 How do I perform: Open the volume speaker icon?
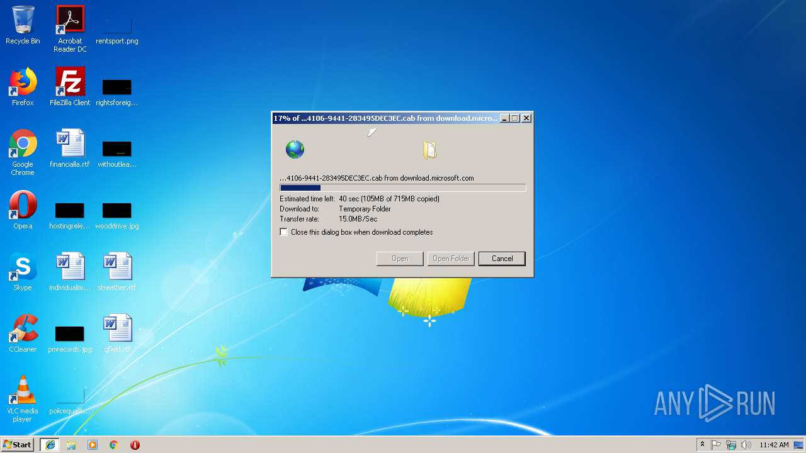746,445
